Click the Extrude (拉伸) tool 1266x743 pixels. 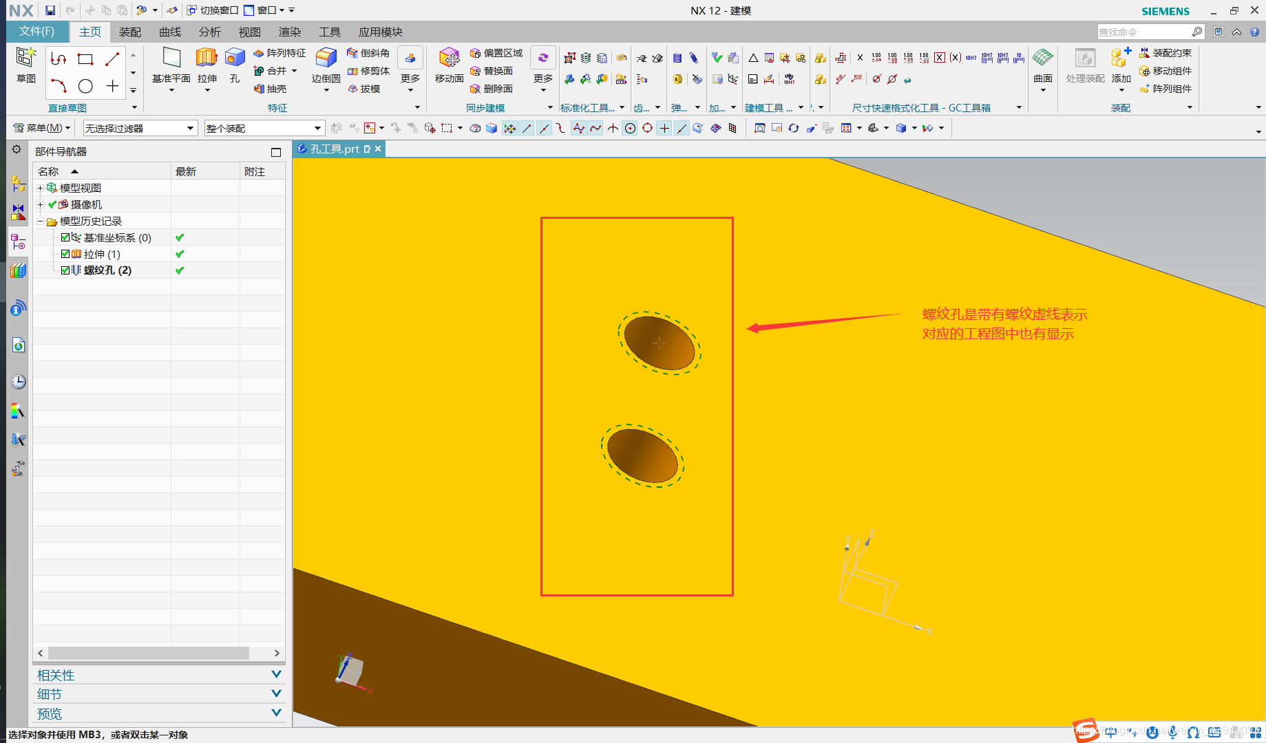(207, 65)
